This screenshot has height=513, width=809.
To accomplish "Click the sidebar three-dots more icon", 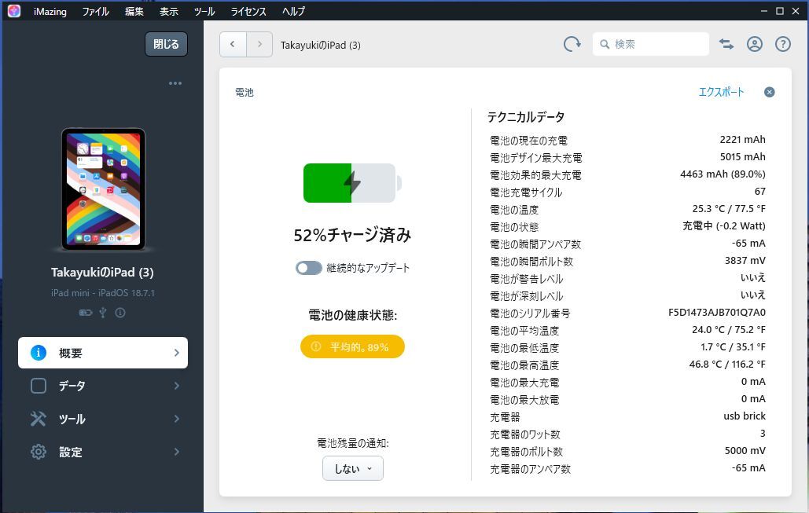I will 175,83.
